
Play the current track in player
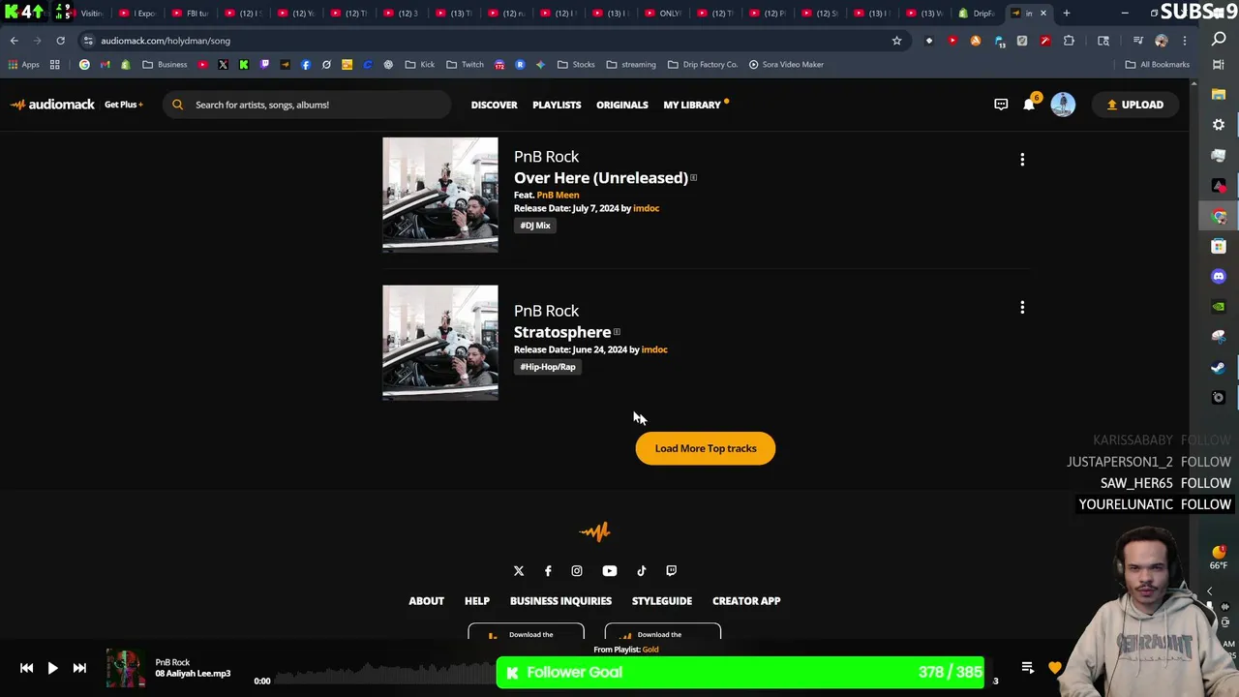pos(52,668)
